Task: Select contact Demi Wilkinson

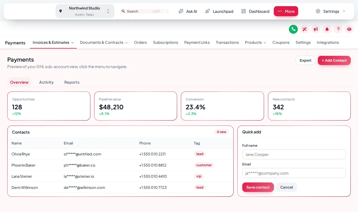Action: coord(25,187)
